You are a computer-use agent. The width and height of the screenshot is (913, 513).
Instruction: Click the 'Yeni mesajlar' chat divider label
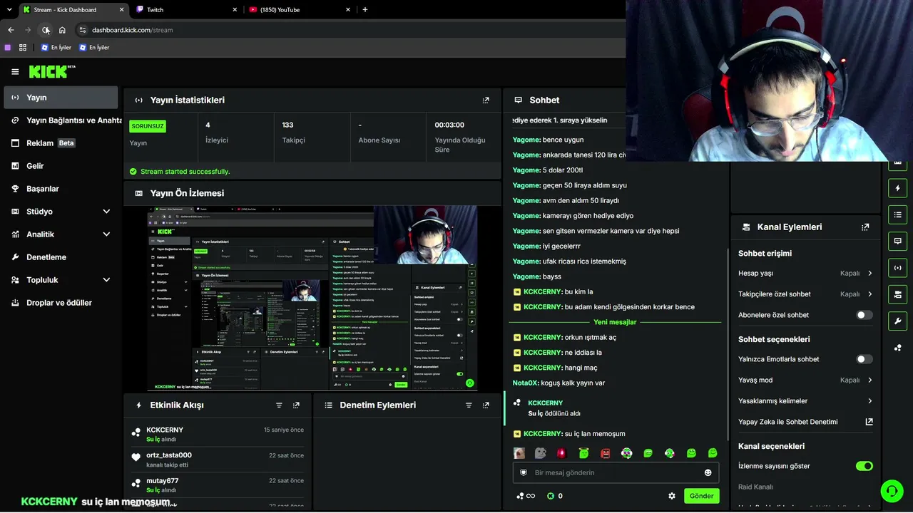615,322
